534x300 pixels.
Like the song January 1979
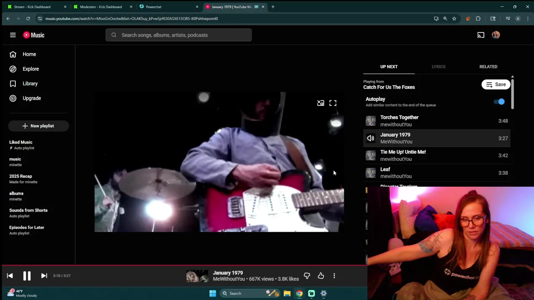click(x=321, y=276)
